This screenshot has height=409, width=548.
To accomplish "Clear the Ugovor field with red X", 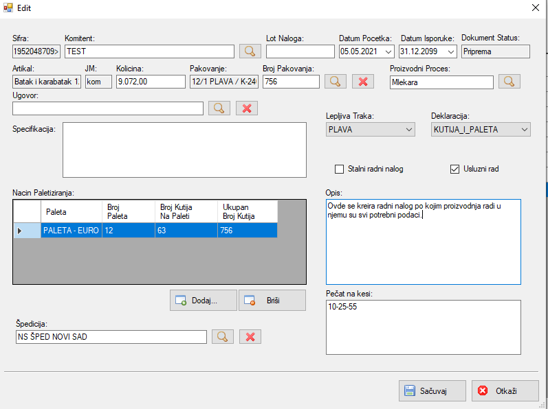I will click(x=247, y=108).
